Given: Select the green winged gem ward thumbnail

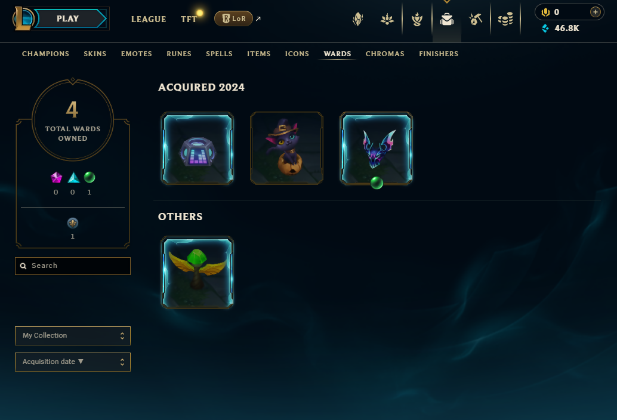Looking at the screenshot, I should tap(198, 273).
